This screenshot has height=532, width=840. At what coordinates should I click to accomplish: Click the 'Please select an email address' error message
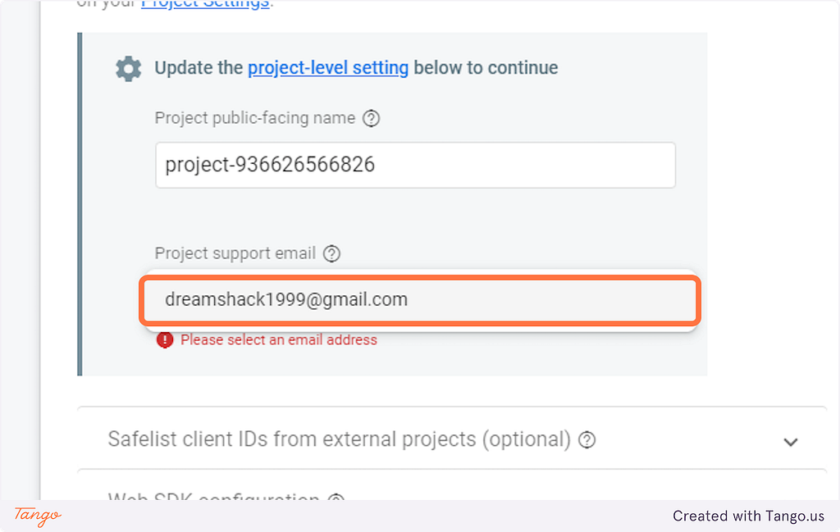tap(279, 340)
